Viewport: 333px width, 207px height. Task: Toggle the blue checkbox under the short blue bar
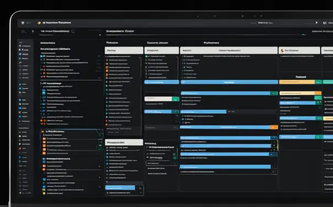(183, 119)
